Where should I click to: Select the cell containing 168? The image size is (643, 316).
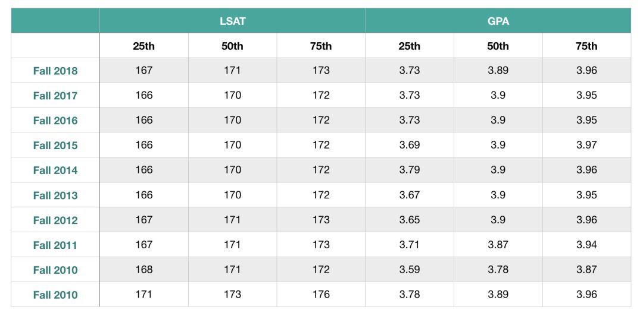[x=144, y=270]
